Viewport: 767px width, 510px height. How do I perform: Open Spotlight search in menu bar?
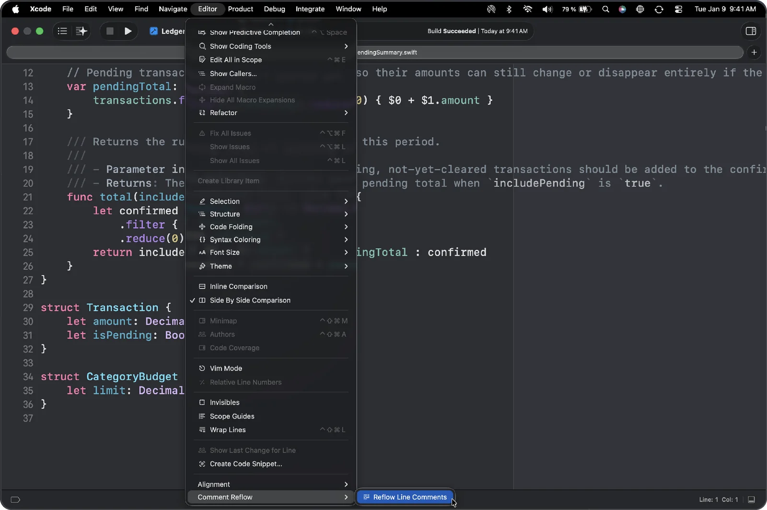[606, 9]
